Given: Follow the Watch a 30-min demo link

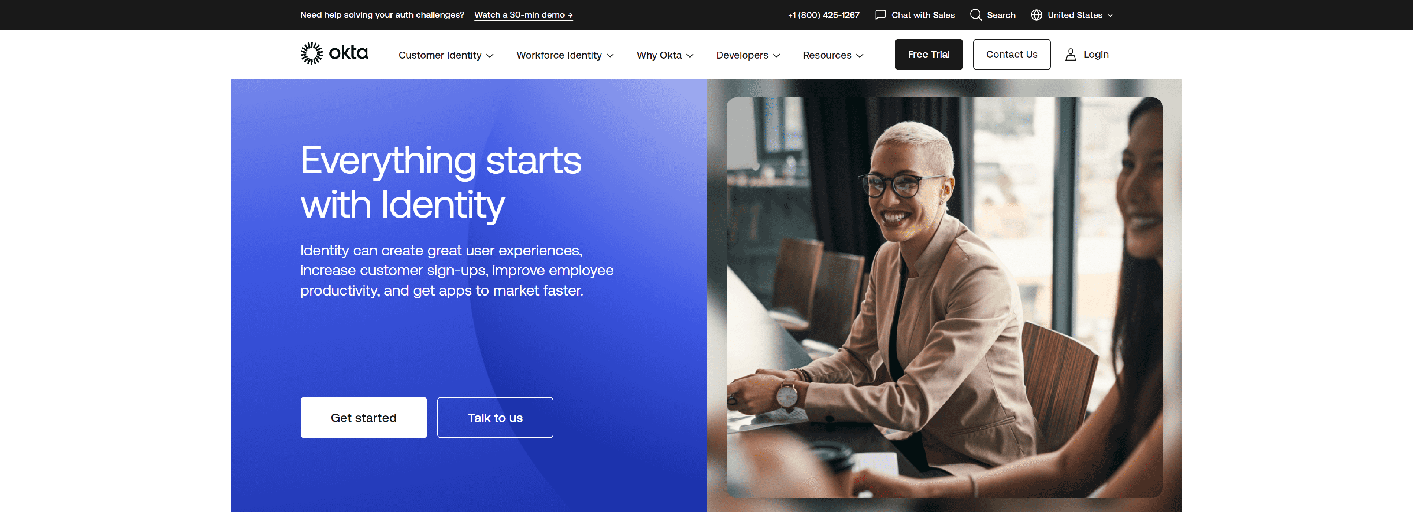Looking at the screenshot, I should tap(523, 15).
